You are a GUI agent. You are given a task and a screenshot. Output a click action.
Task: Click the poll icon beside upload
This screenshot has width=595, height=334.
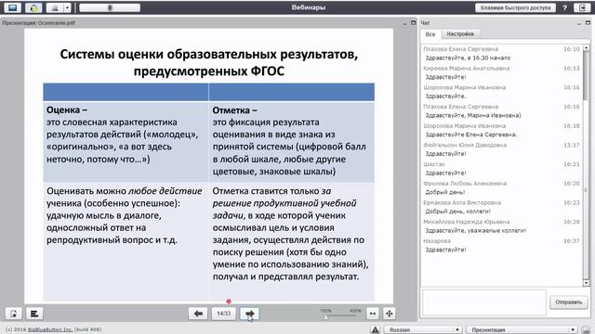tap(34, 314)
